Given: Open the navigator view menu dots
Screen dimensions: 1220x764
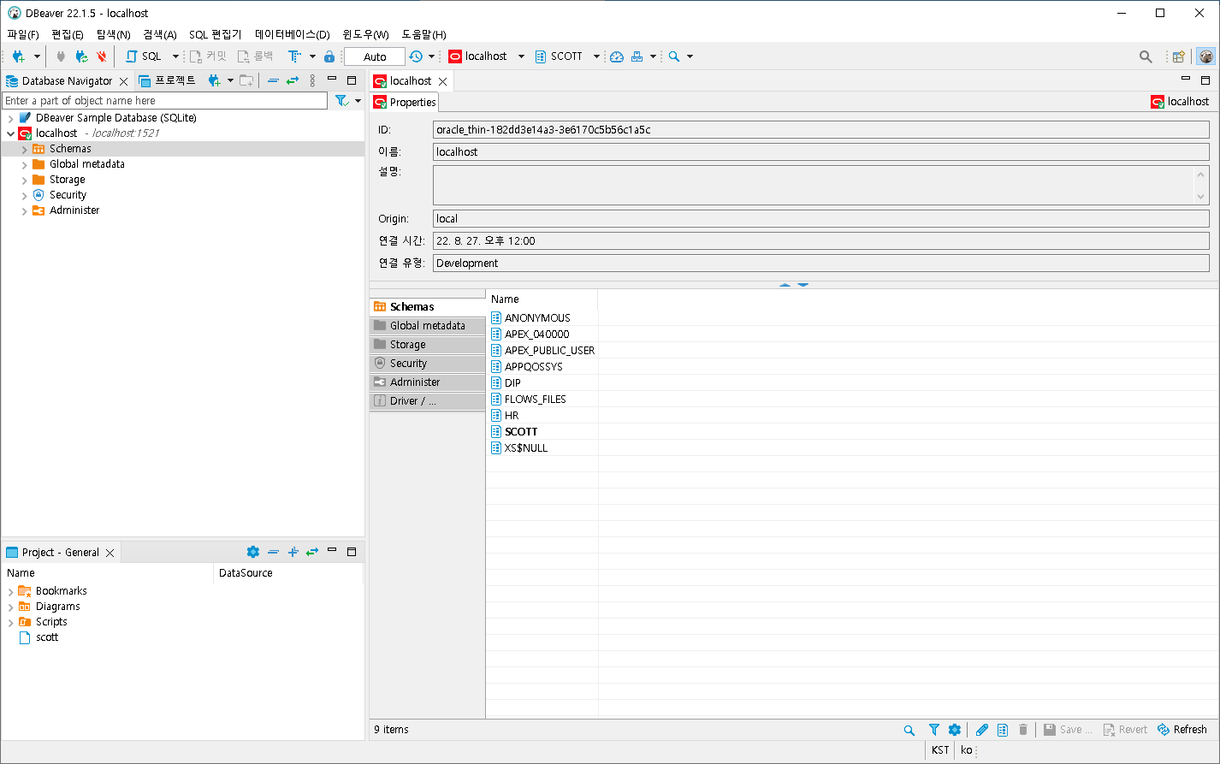Looking at the screenshot, I should pyautogui.click(x=312, y=80).
